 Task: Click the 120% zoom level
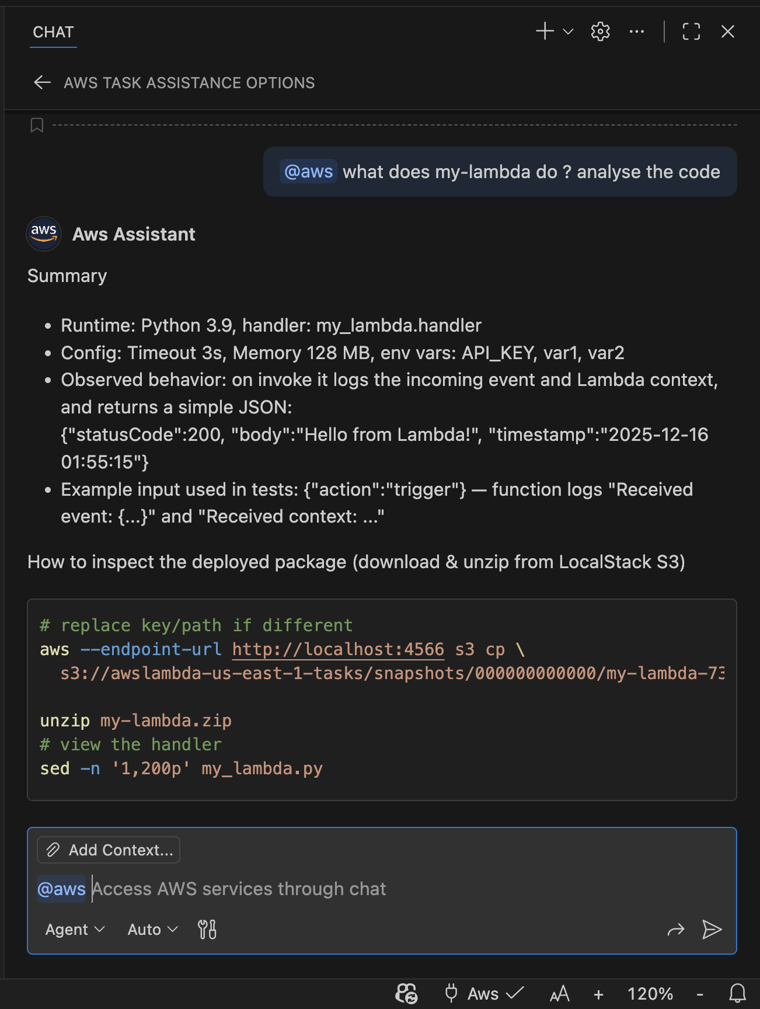[x=650, y=994]
